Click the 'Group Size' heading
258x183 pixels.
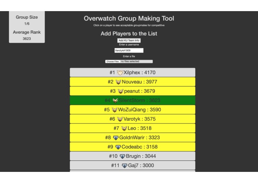[27, 17]
